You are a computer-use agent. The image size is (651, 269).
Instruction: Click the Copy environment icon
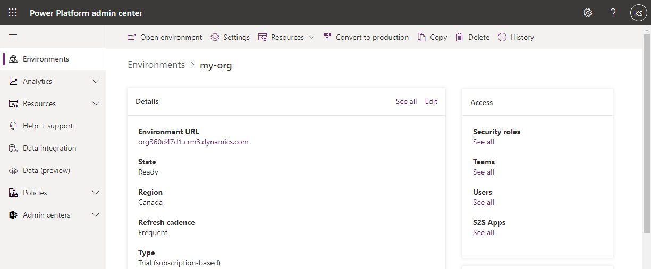pos(421,37)
